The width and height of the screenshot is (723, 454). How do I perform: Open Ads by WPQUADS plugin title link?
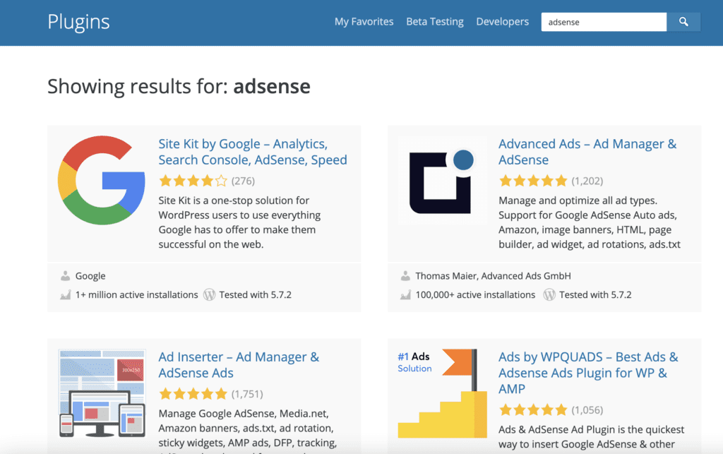tap(588, 372)
